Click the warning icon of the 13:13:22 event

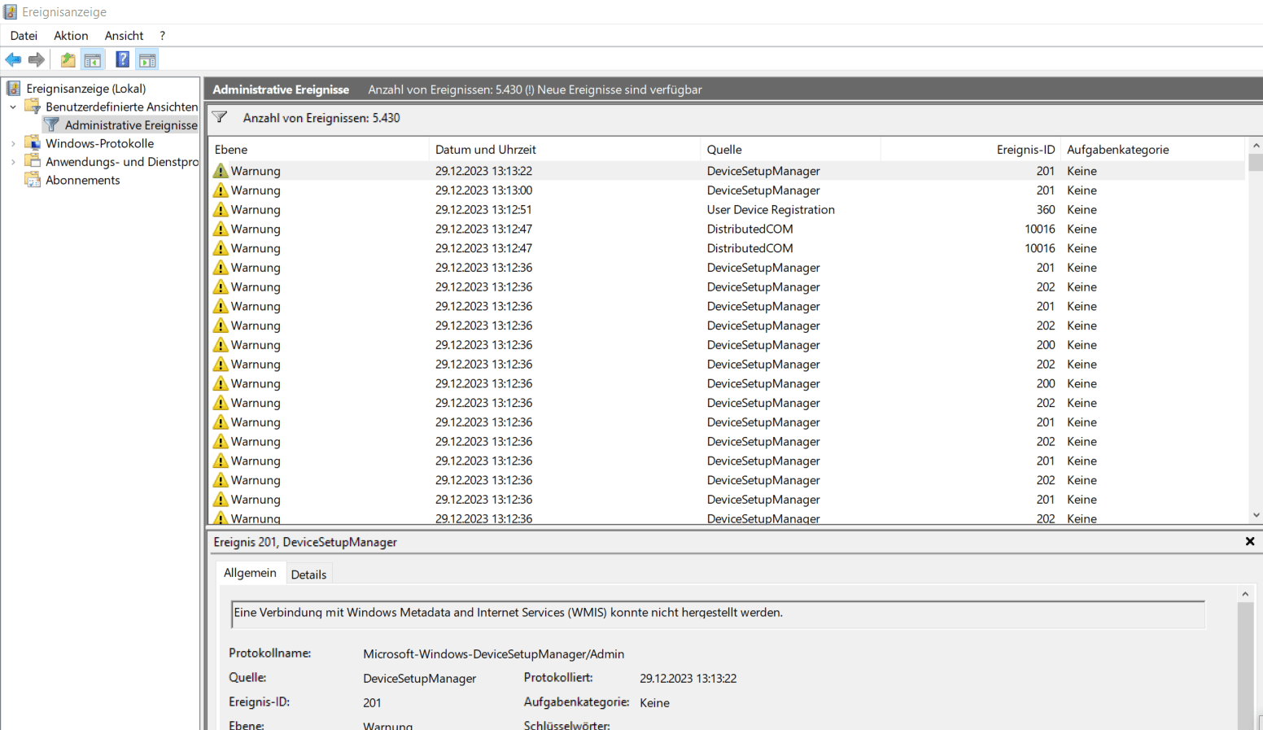click(221, 171)
